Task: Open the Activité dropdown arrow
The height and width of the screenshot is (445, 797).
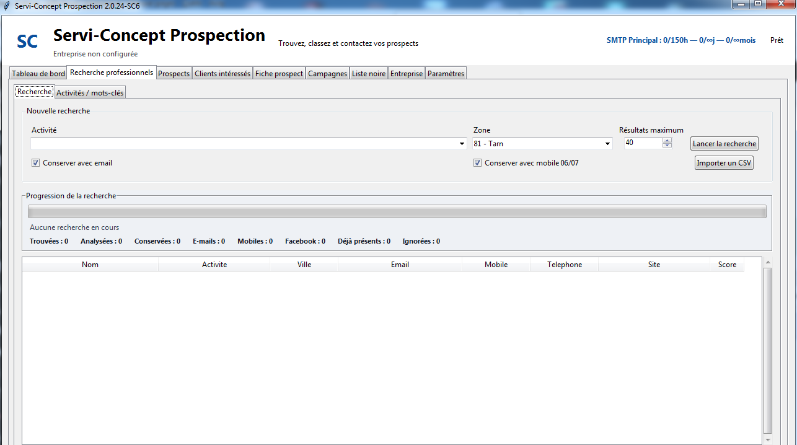Action: coord(462,144)
